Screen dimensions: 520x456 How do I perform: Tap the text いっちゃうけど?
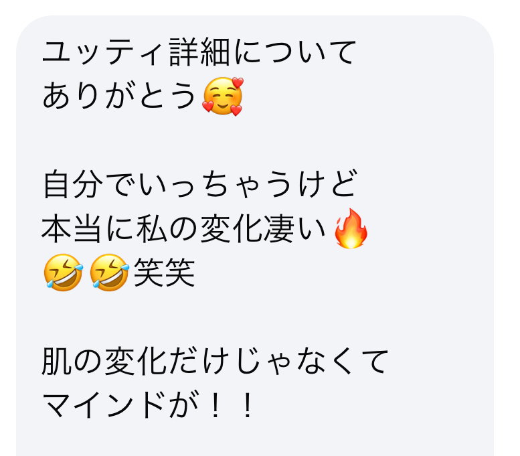pos(248,184)
